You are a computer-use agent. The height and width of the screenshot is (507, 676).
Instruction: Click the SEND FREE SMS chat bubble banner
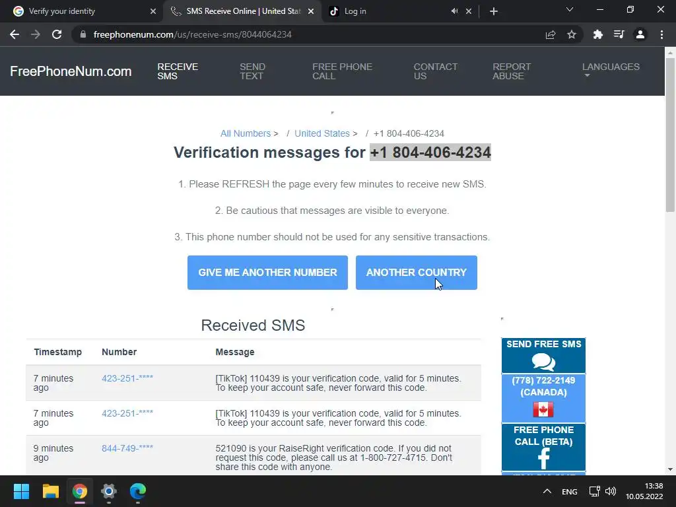(543, 356)
